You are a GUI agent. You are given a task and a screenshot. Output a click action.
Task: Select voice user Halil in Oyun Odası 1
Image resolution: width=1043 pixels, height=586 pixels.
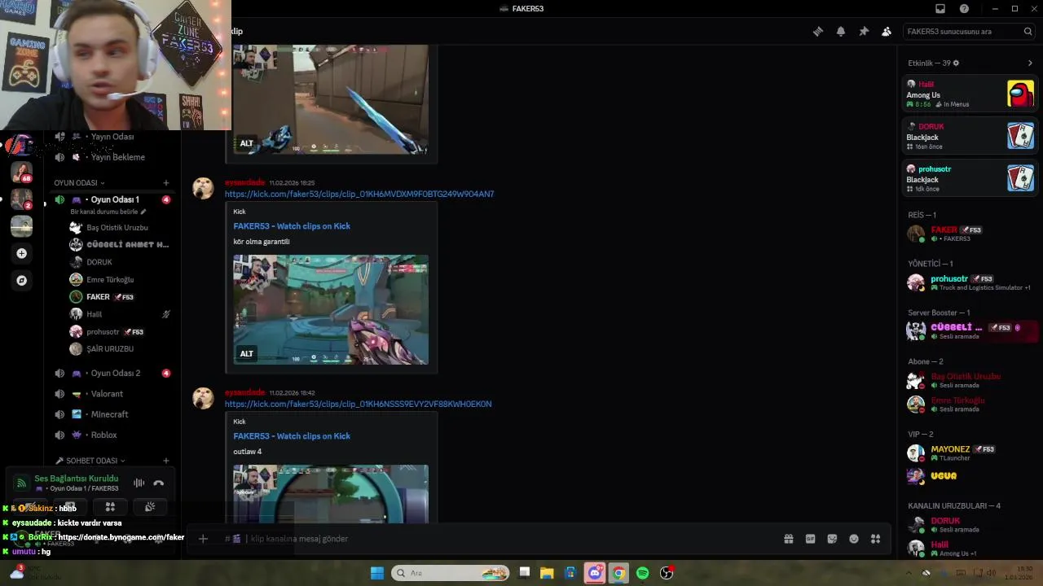tap(121, 313)
